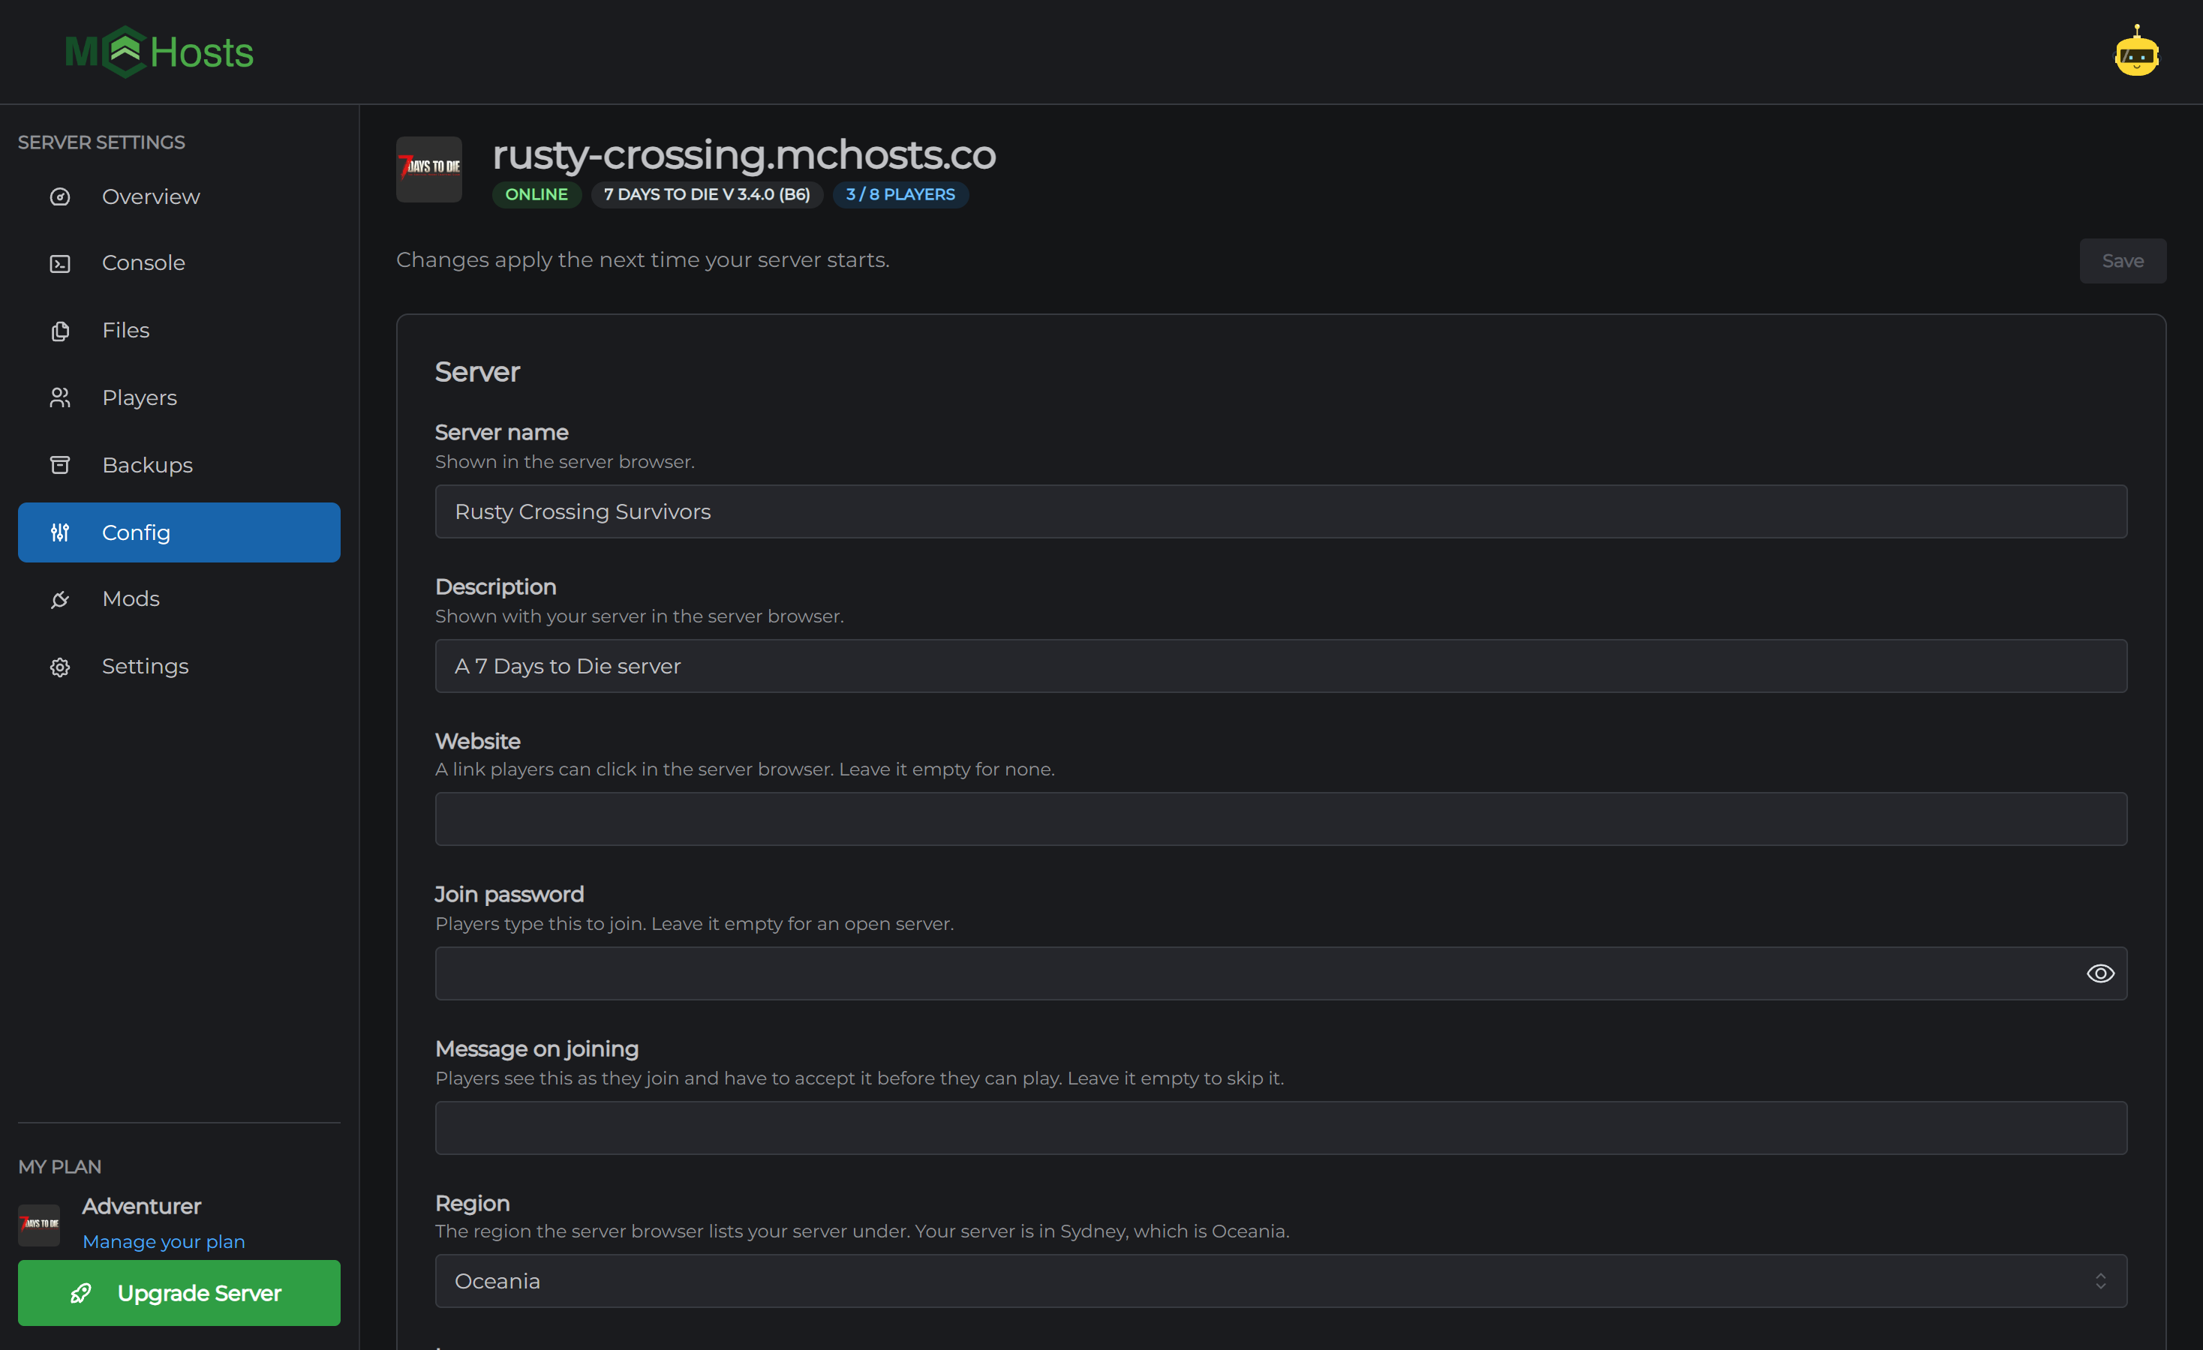Click the Server name input field
The height and width of the screenshot is (1350, 2203).
[x=1280, y=512]
